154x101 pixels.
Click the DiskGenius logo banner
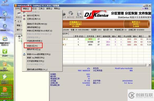pos(97,15)
